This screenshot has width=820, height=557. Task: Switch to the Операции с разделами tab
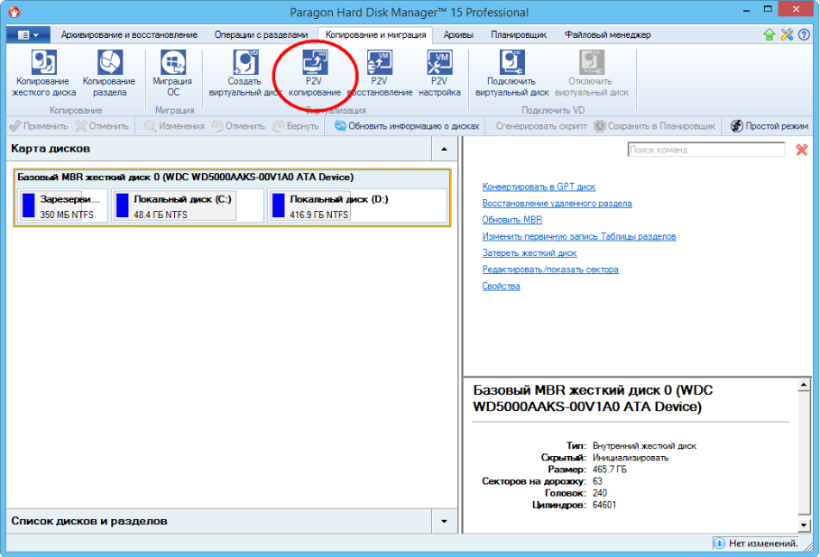(261, 35)
